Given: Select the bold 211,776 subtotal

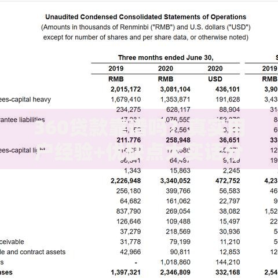Looking at the screenshot, I should [129, 140].
